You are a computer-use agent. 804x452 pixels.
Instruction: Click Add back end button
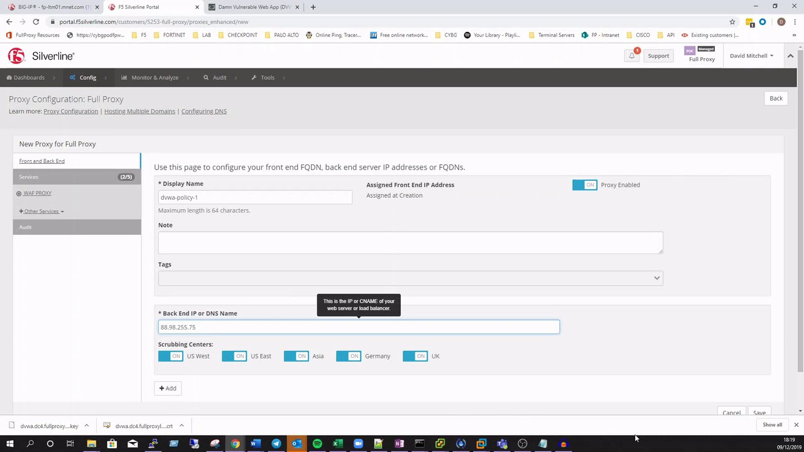pyautogui.click(x=168, y=388)
